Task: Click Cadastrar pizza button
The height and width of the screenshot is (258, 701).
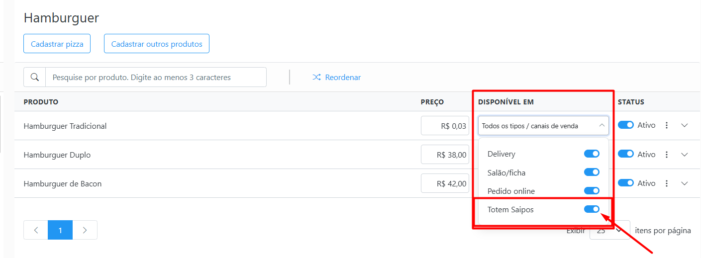Action: [57, 44]
